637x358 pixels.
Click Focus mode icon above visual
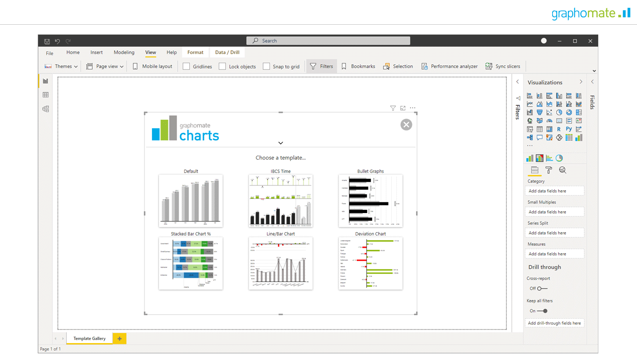click(403, 108)
